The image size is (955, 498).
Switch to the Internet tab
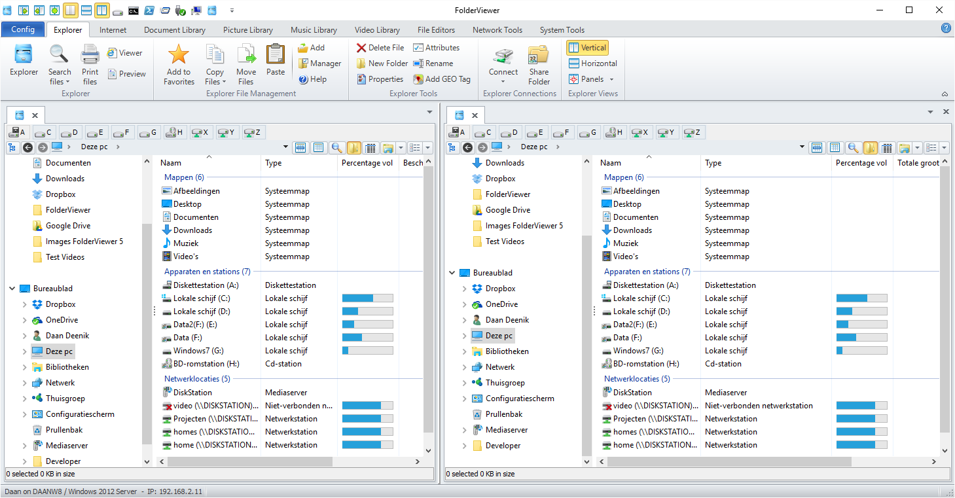tap(113, 29)
